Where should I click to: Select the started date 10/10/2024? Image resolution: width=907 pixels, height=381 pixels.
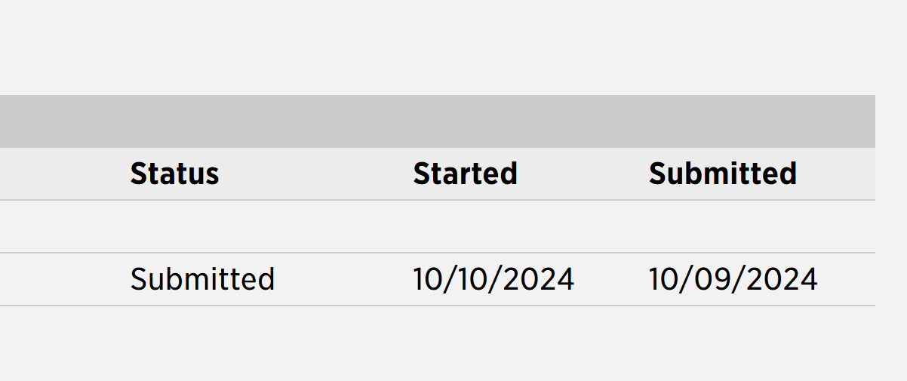tap(493, 279)
